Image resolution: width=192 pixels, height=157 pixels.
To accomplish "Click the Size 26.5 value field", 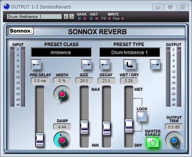I will click(x=84, y=81).
